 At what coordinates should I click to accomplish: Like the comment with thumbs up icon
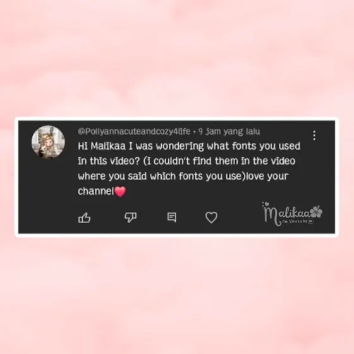pos(84,217)
